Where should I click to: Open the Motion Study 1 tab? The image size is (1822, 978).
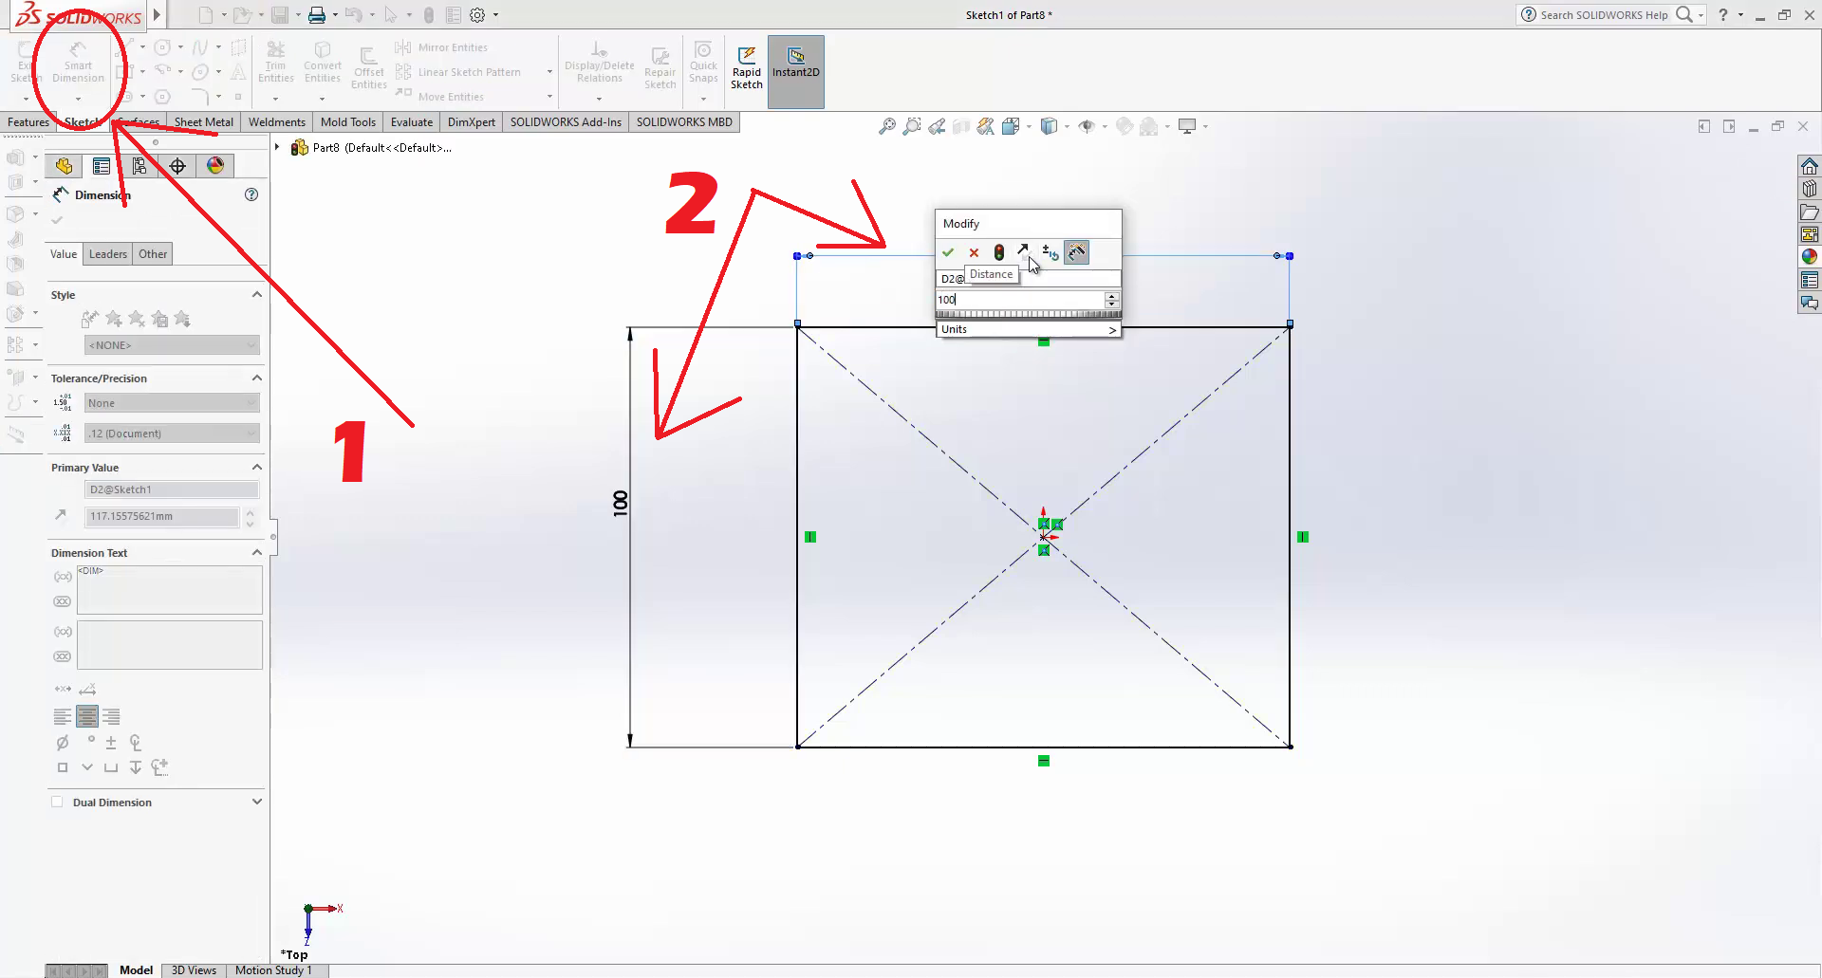pos(273,969)
